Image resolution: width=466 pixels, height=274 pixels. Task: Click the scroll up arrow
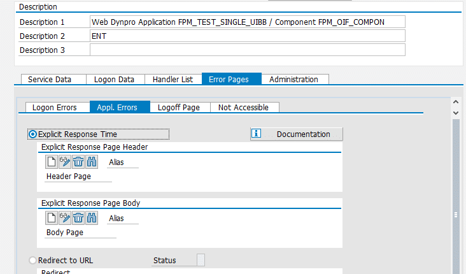coord(456,102)
